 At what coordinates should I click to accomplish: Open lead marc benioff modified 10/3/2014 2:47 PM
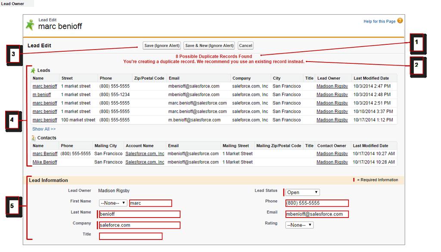click(x=45, y=86)
